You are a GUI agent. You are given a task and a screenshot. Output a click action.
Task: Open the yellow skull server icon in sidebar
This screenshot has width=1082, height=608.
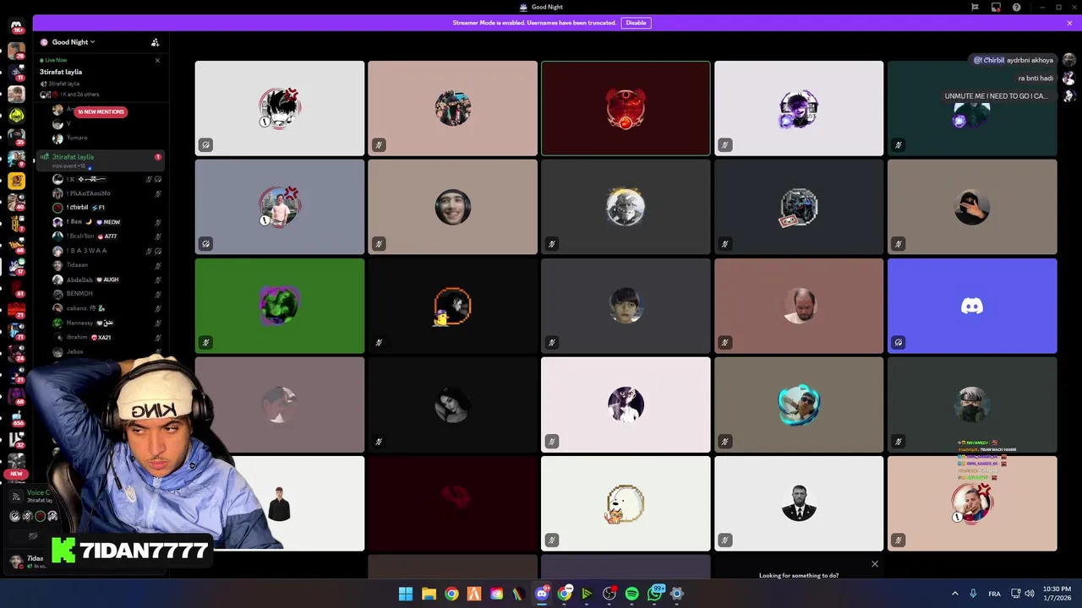coord(16,116)
